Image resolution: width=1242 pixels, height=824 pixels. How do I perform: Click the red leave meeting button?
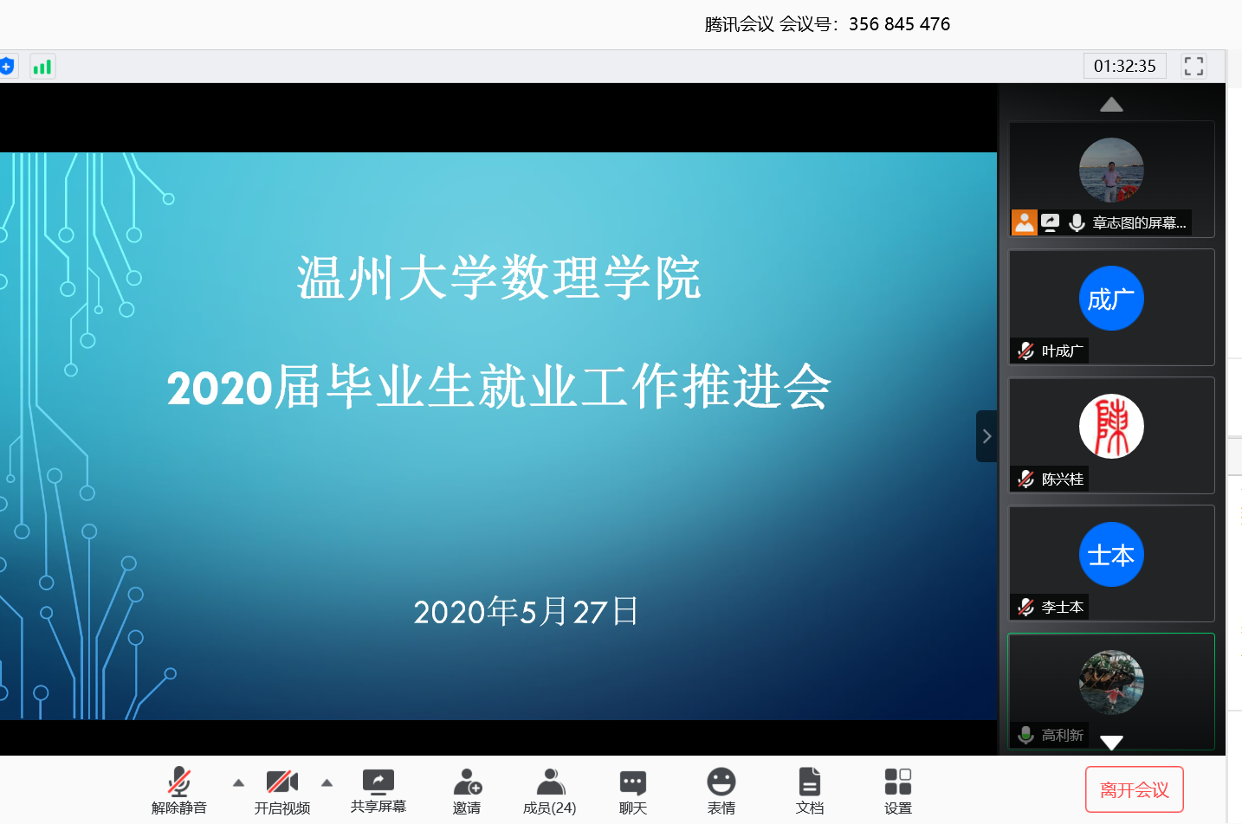point(1134,789)
